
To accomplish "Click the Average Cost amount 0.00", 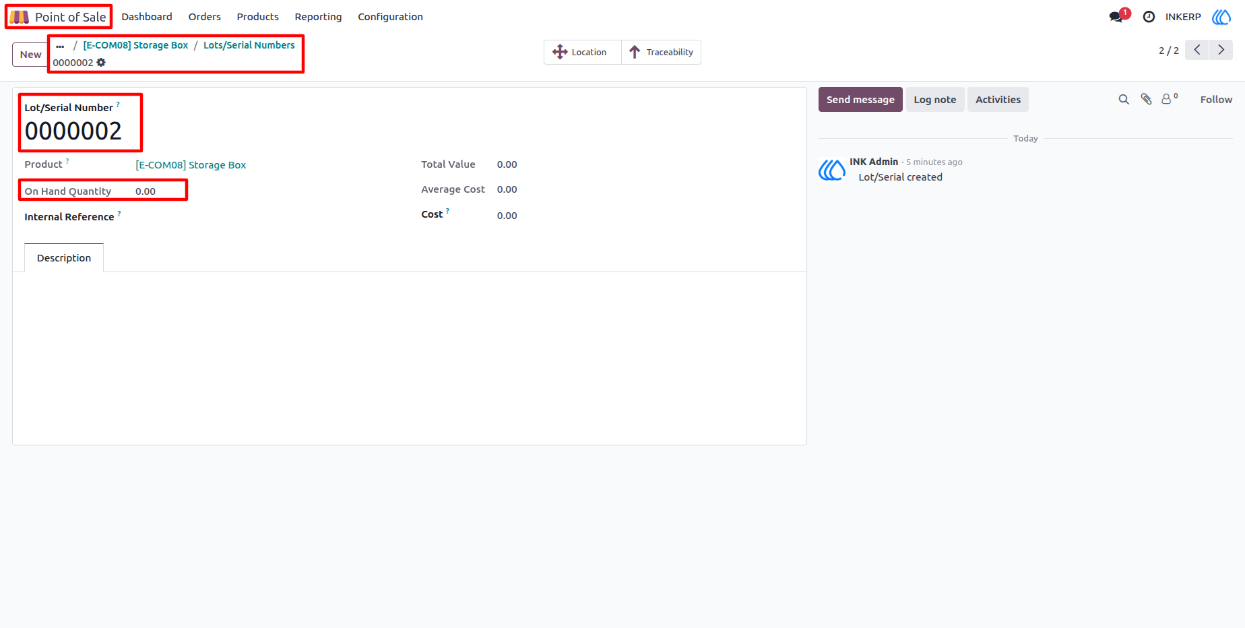I will (507, 189).
